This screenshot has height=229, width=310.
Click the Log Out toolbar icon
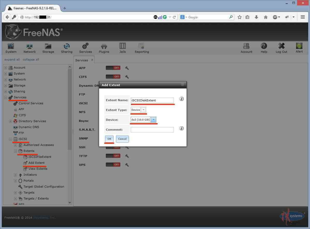(281, 48)
